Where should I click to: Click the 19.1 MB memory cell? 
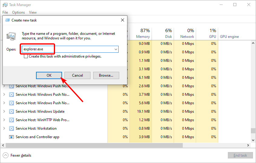click(141, 111)
